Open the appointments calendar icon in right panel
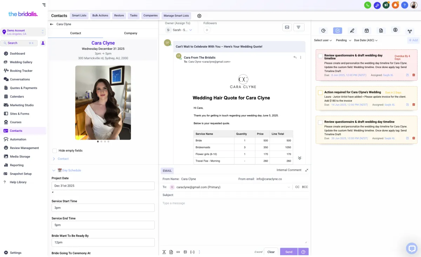 click(367, 31)
